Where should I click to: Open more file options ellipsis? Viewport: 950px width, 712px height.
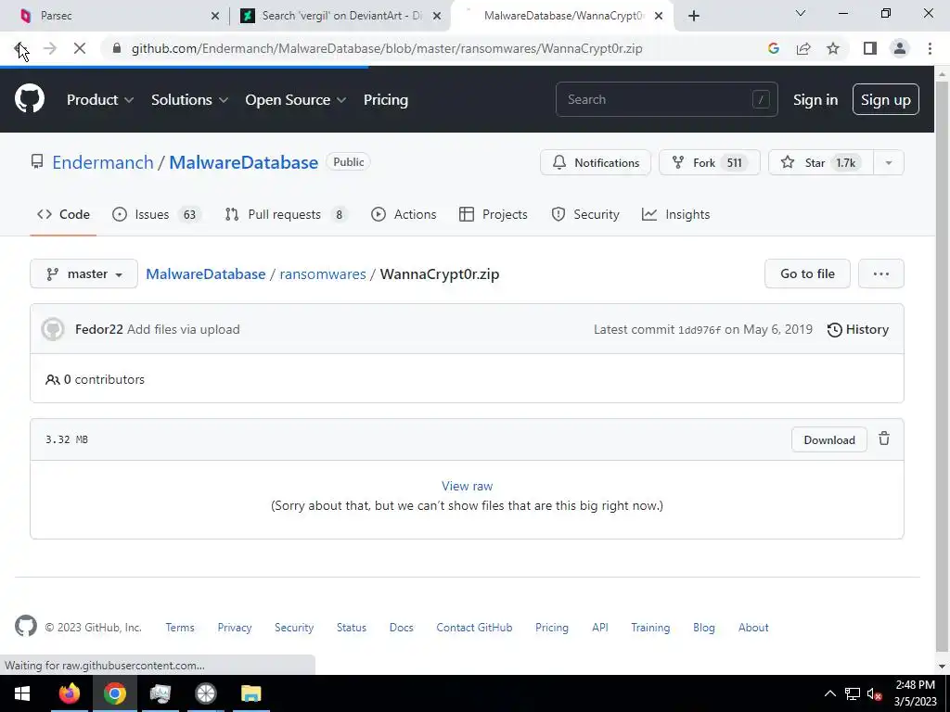[x=881, y=273]
